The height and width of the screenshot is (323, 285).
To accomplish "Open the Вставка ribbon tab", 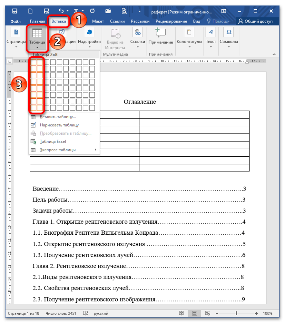I will [x=59, y=21].
